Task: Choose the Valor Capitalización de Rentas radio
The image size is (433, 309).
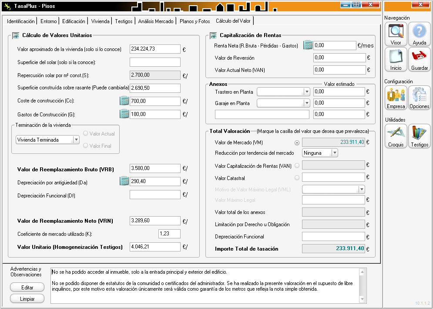Action: coord(297,165)
